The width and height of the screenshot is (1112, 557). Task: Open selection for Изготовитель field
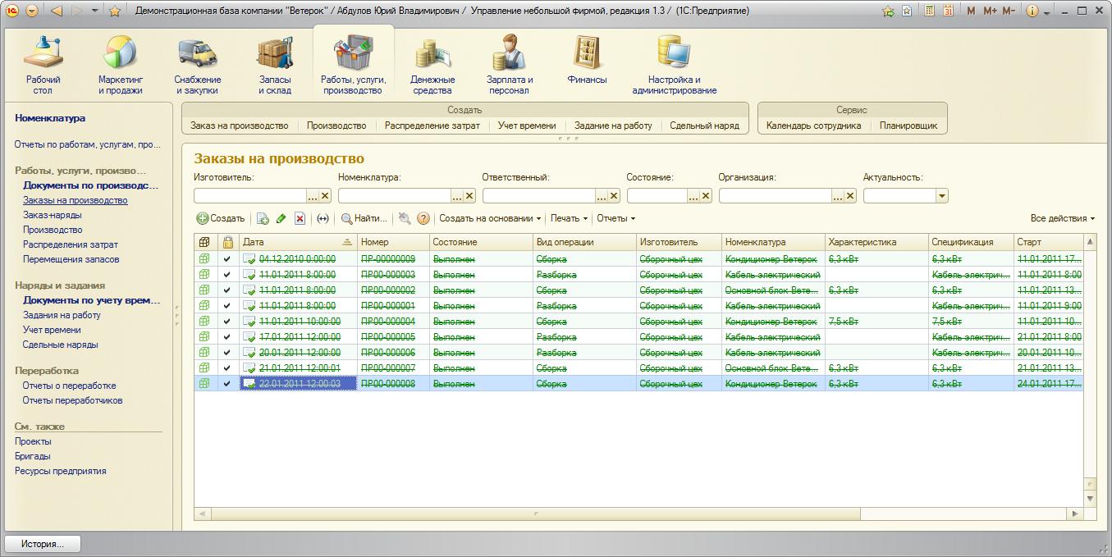pyautogui.click(x=312, y=196)
